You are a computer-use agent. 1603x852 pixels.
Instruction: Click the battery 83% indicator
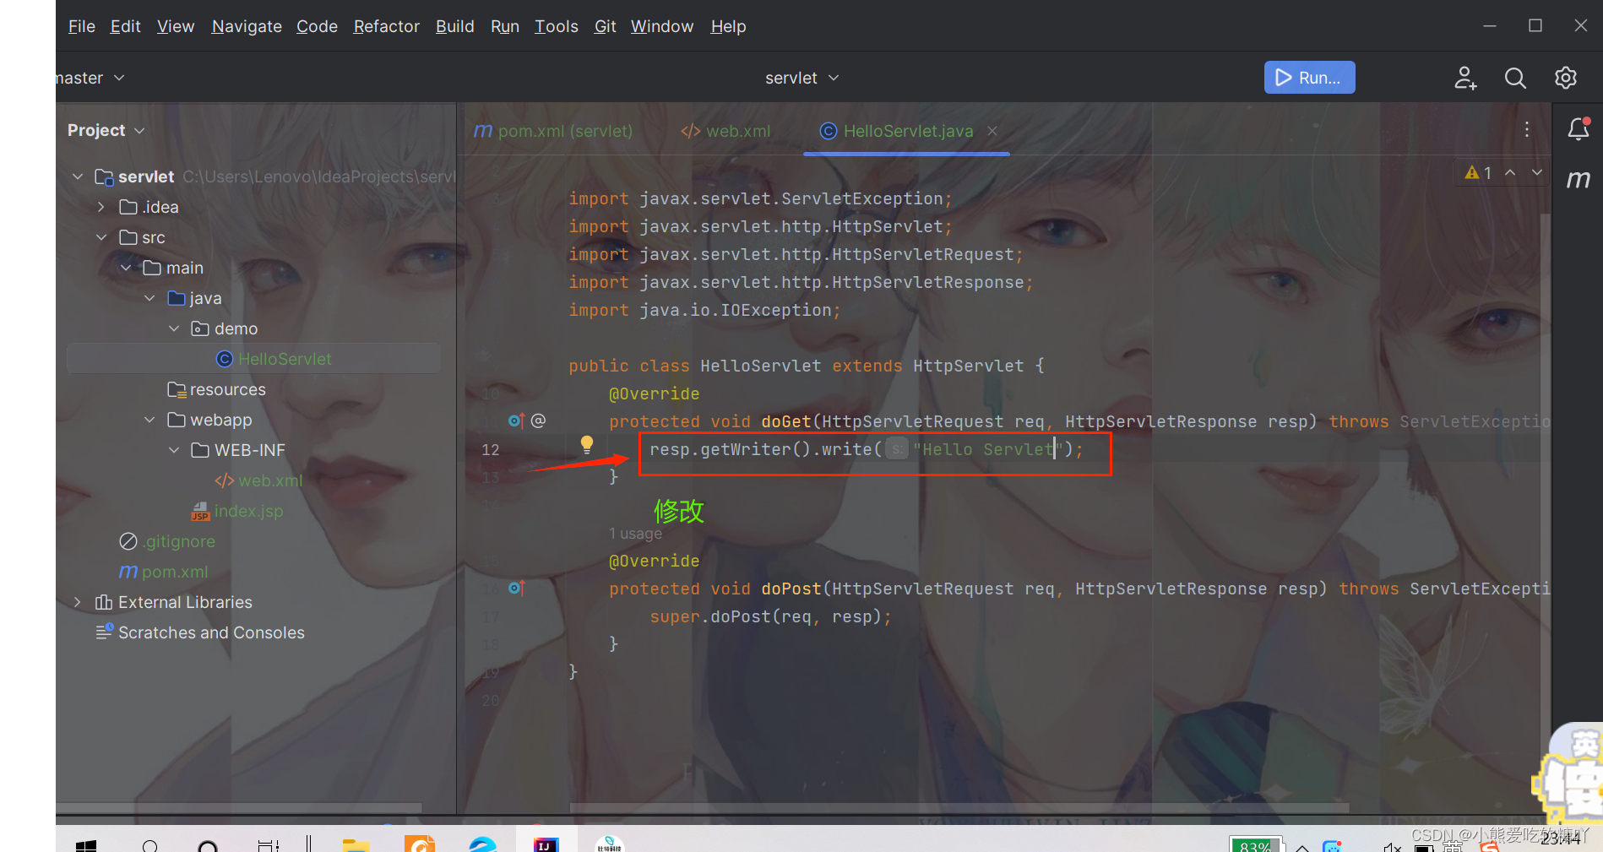(1256, 845)
